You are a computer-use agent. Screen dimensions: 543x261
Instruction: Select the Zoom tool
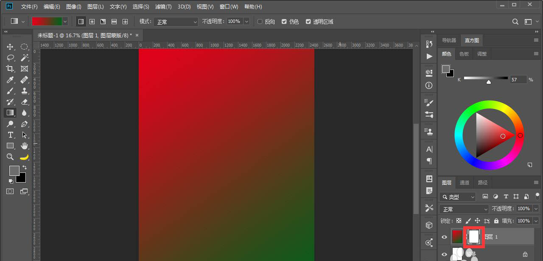[10, 157]
